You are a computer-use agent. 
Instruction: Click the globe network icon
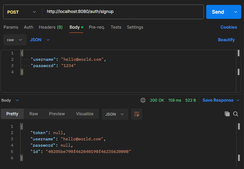click(x=143, y=100)
